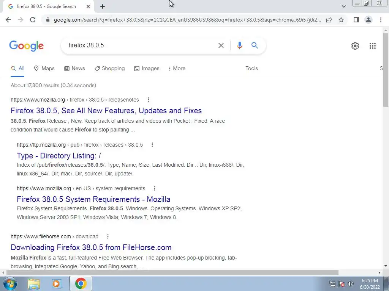The image size is (389, 291).
Task: Click the vertical scrollbar thumb
Action: tap(386, 70)
